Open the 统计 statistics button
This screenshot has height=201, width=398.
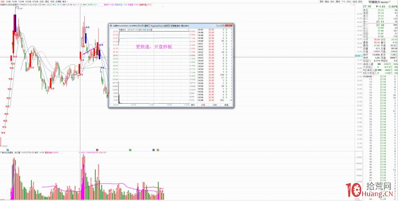click(332, 1)
